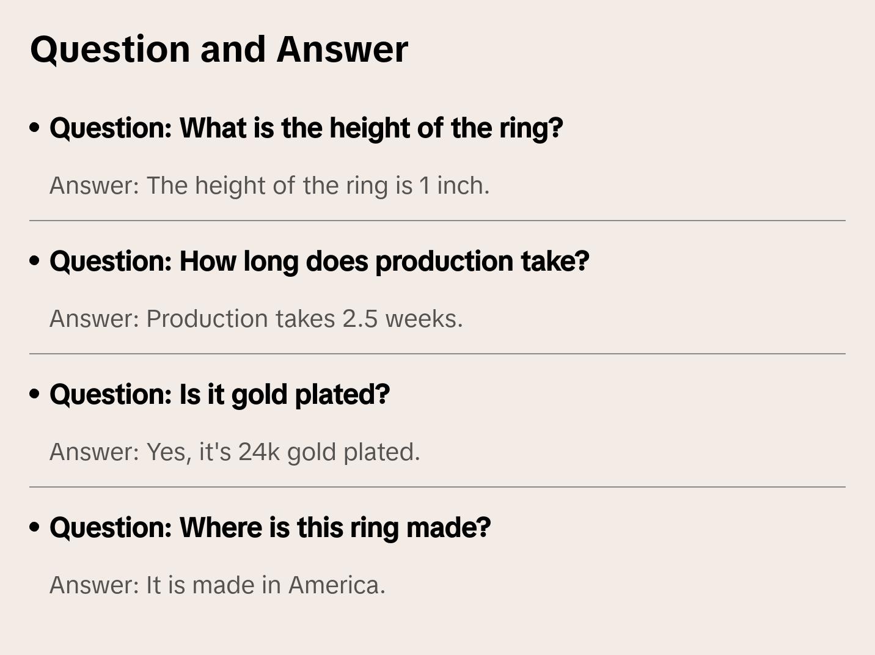Screen dimensions: 875x655
Task: Click the "How long does production take?" question
Action: [319, 262]
